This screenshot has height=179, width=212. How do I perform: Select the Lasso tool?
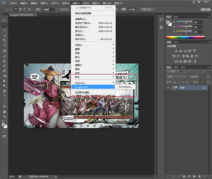(5, 30)
